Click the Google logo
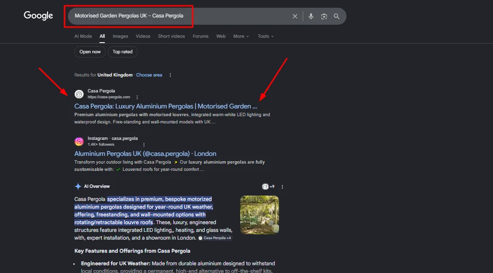 click(x=38, y=15)
